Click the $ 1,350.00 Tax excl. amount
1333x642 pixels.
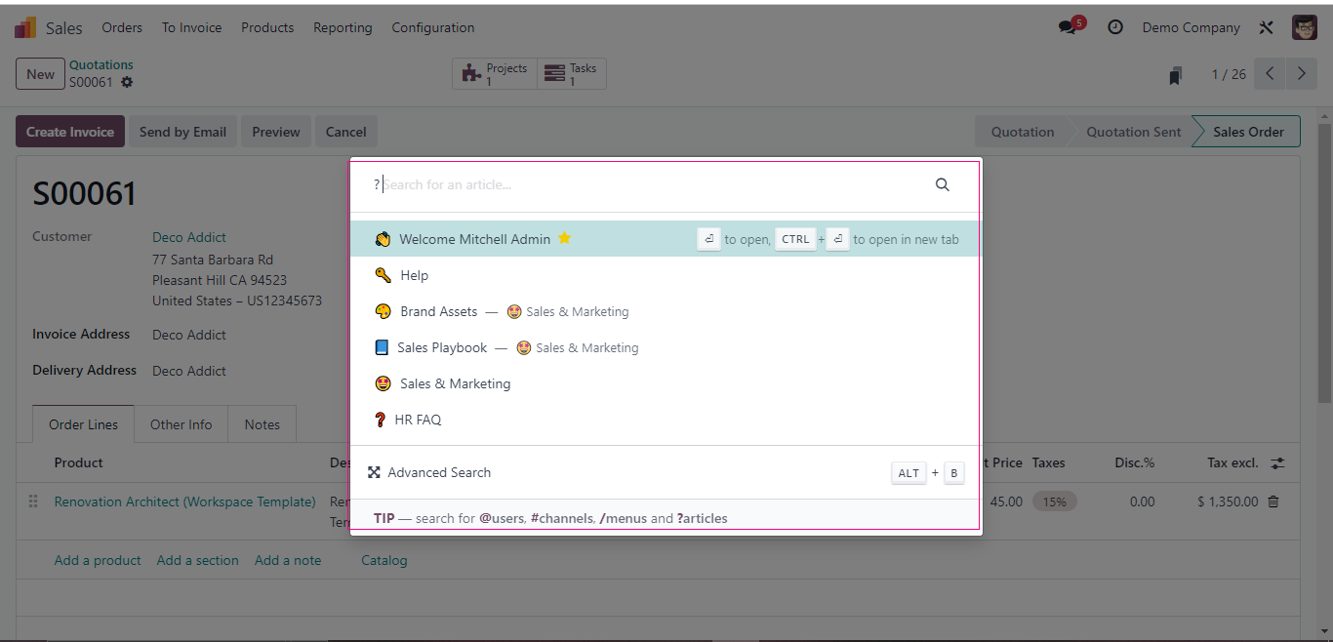(x=1228, y=502)
